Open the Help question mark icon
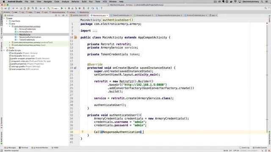This screenshot has width=271, height=152. pos(102,8)
